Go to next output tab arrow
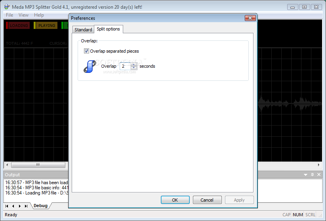 (x=20, y=206)
